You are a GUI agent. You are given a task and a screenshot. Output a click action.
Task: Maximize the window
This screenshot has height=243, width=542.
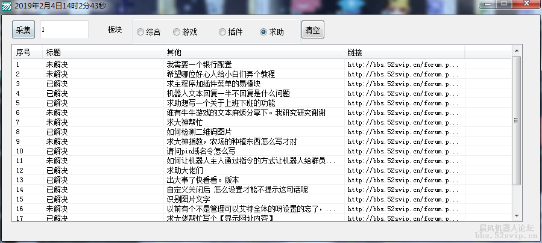(504, 4)
